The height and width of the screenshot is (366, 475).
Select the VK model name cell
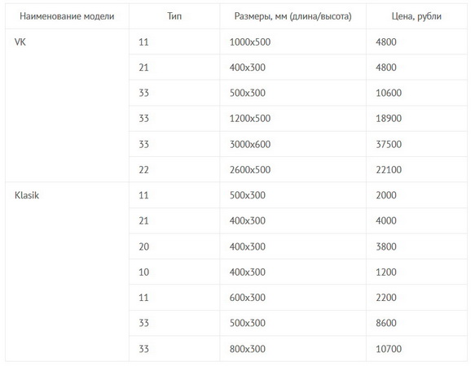pos(67,106)
